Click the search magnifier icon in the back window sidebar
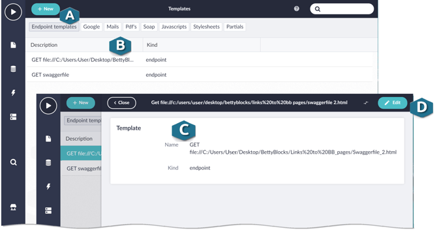The height and width of the screenshot is (239, 437). coord(13,162)
